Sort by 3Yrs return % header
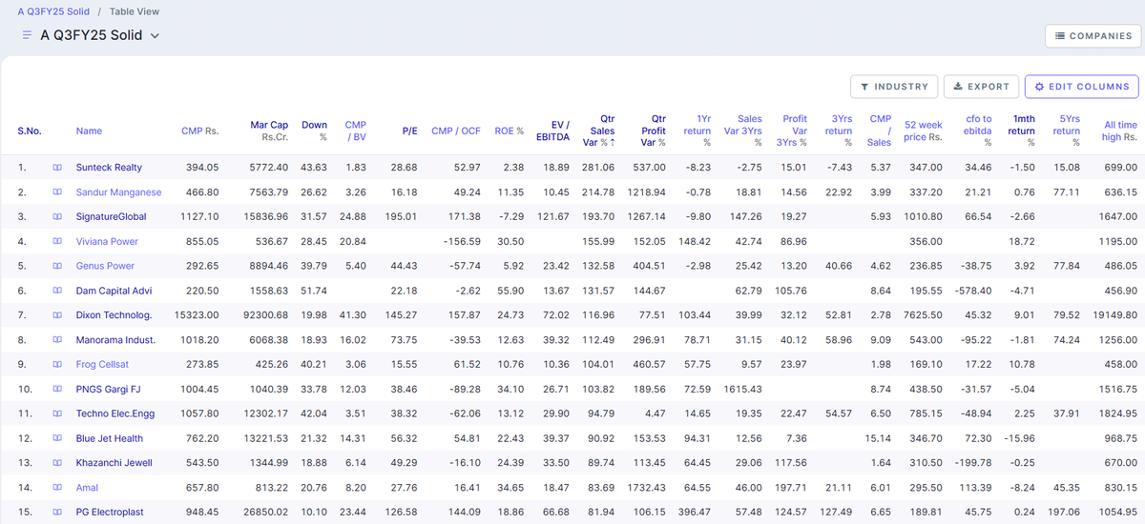Image resolution: width=1145 pixels, height=524 pixels. coord(838,131)
